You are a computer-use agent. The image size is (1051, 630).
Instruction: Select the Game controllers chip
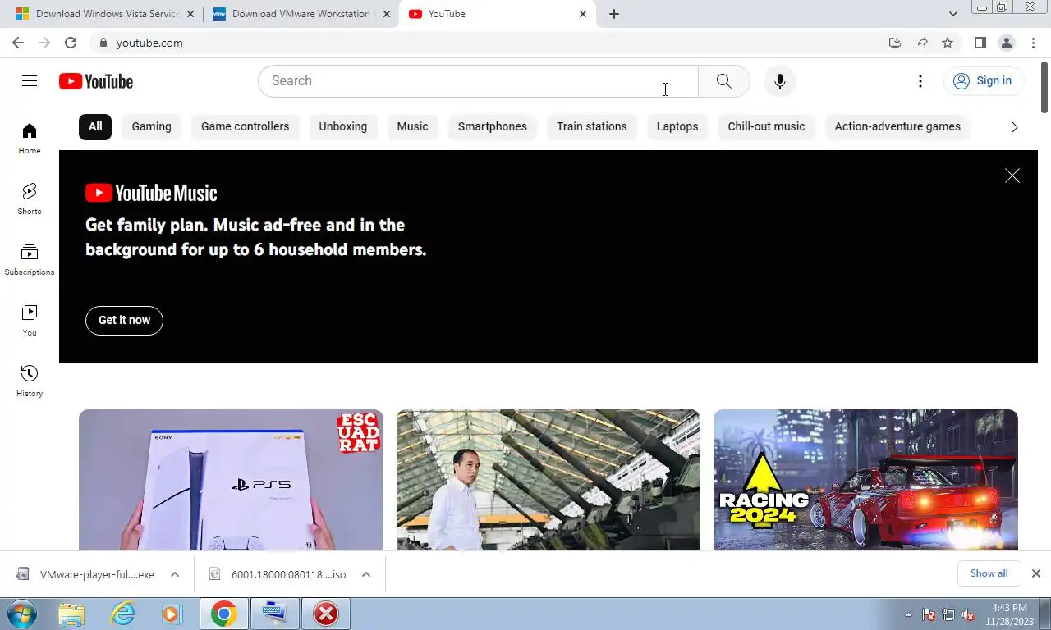pyautogui.click(x=245, y=126)
